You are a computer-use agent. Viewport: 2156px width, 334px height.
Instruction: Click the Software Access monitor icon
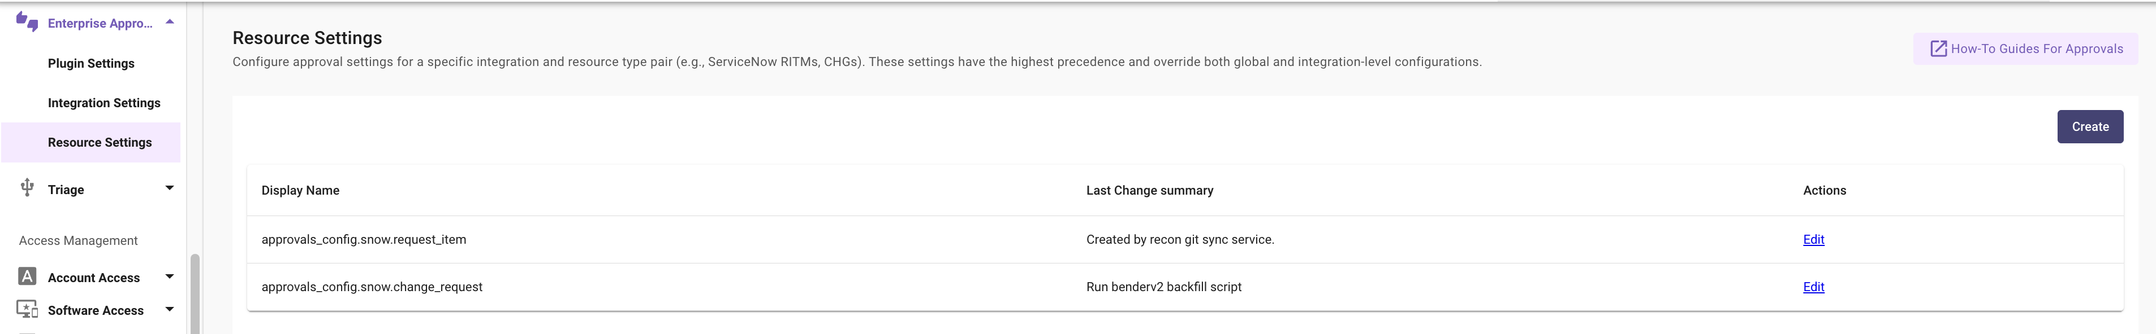27,310
